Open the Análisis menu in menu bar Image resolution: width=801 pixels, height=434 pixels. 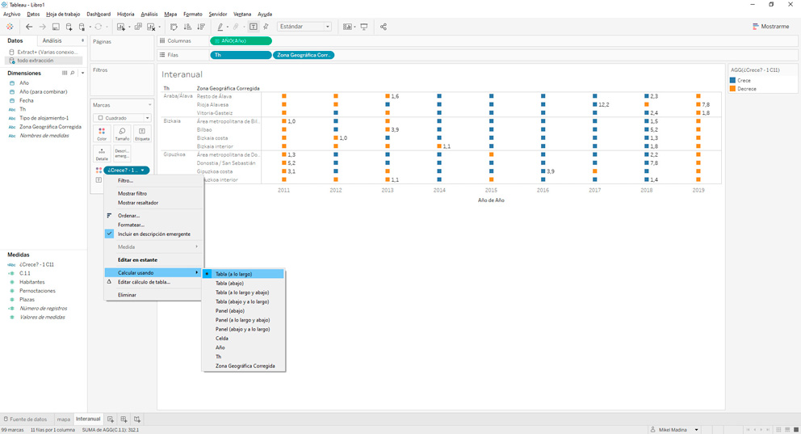pos(149,14)
